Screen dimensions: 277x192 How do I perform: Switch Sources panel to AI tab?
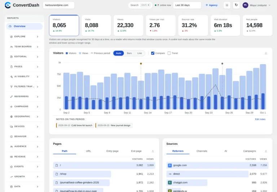pyautogui.click(x=225, y=151)
